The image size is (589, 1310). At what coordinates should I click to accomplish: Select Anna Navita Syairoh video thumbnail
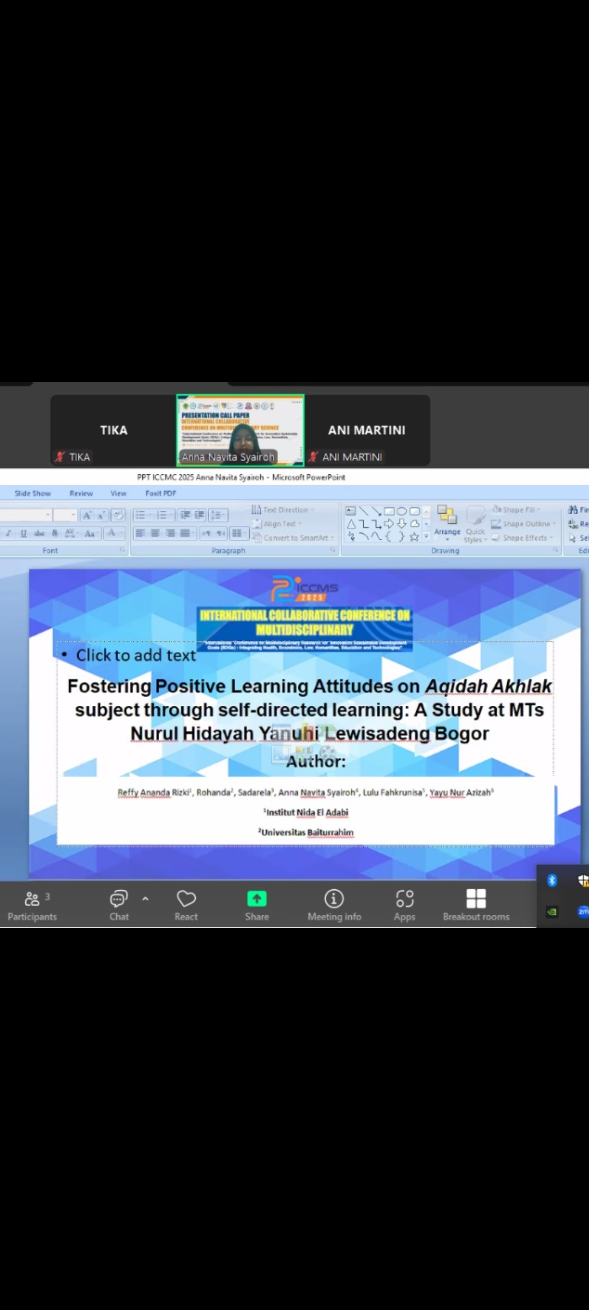[x=240, y=430]
